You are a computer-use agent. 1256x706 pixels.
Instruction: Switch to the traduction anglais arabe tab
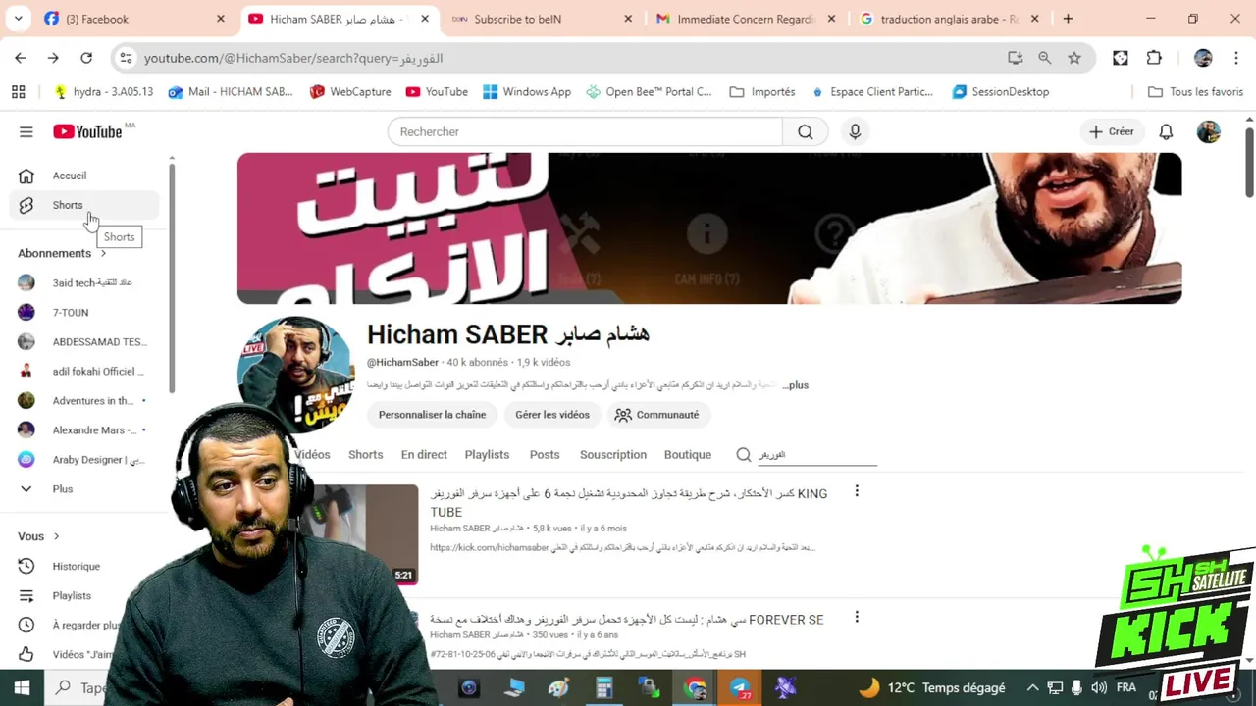951,19
